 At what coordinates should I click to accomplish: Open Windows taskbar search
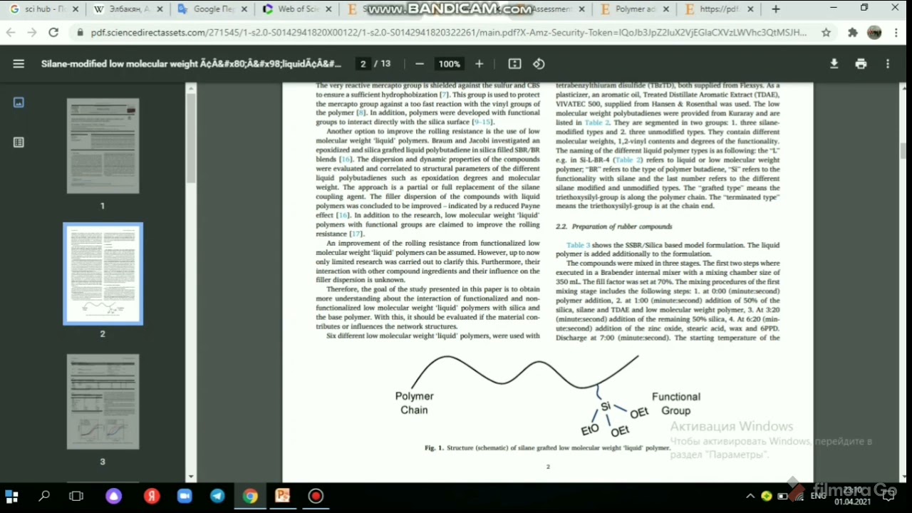click(x=44, y=496)
